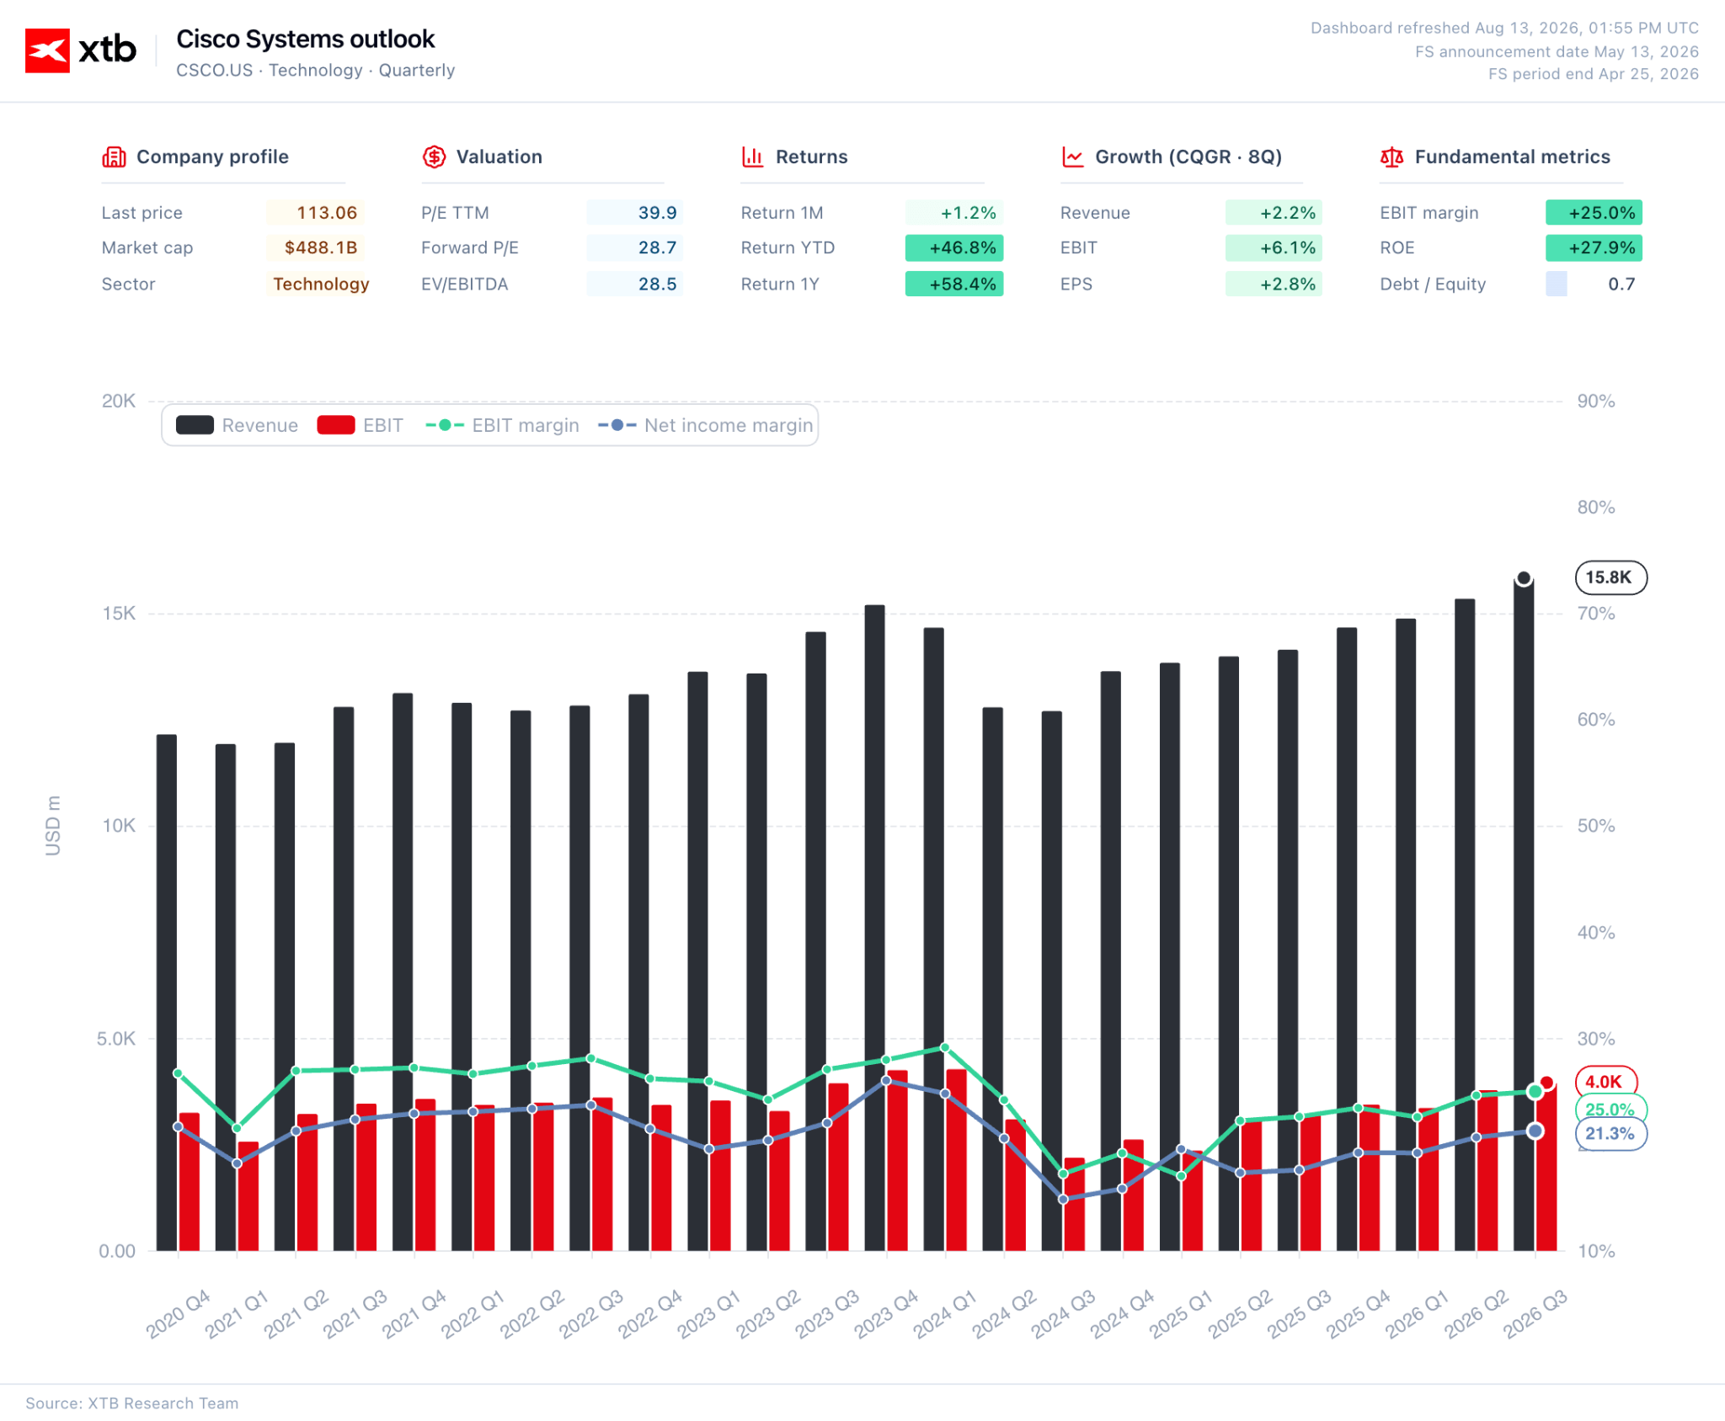Click the Growth line chart icon

[1072, 157]
